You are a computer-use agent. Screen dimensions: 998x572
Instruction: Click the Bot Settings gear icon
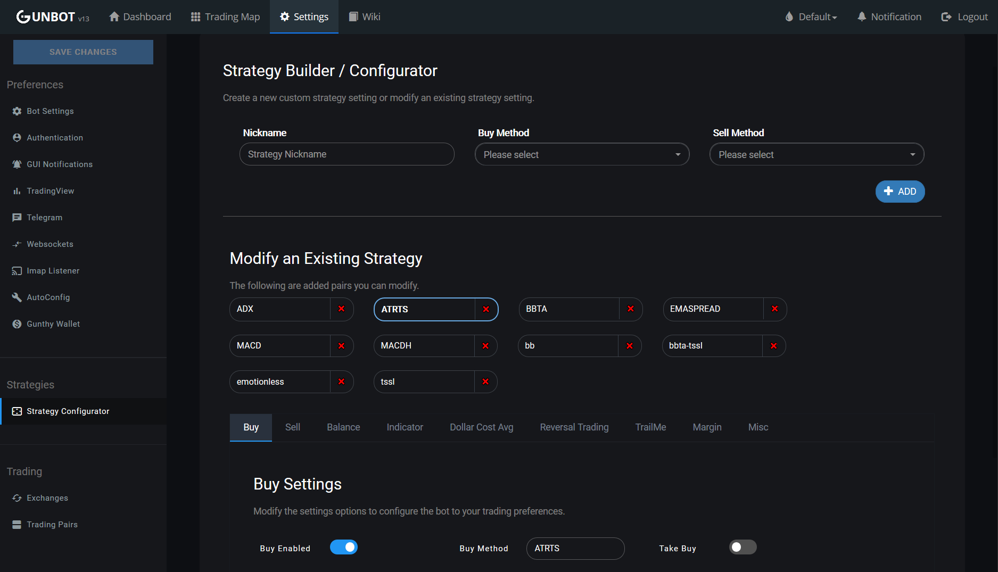(17, 111)
